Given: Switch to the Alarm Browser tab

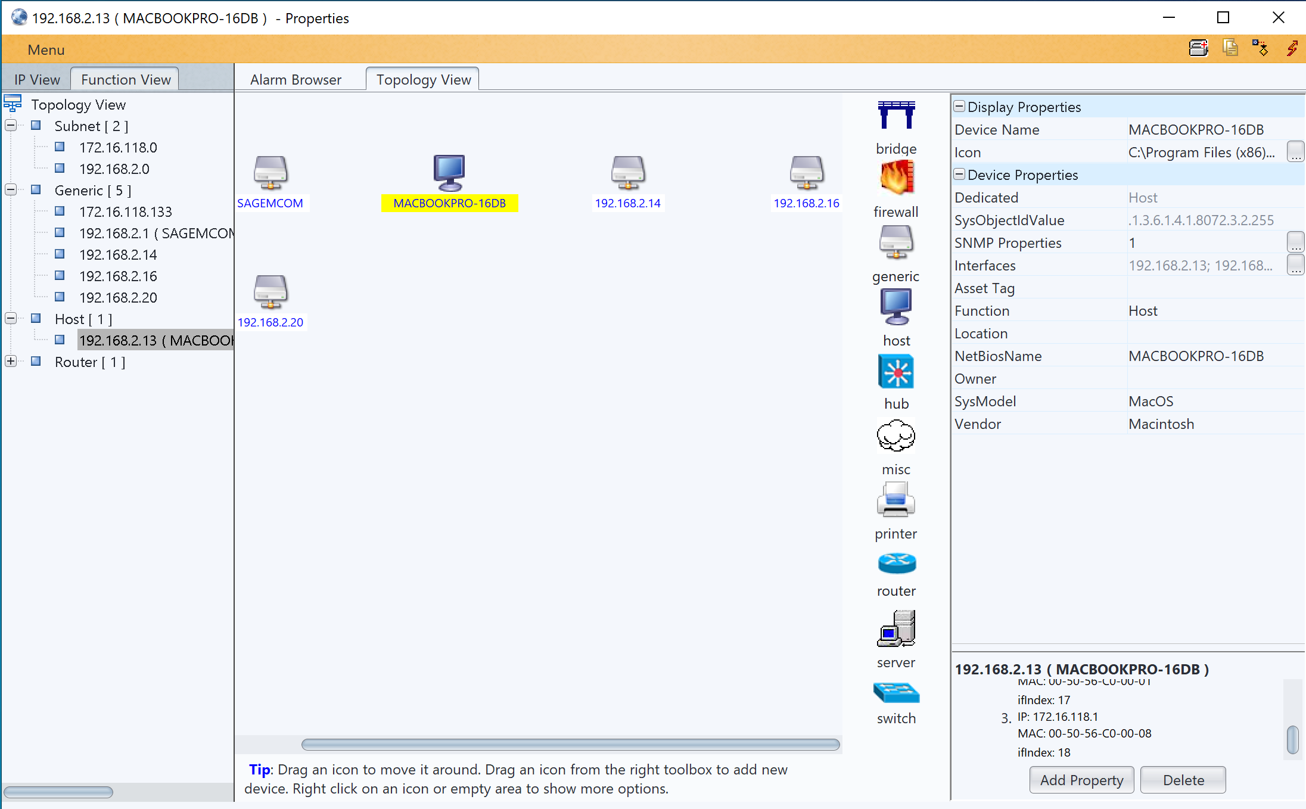Looking at the screenshot, I should [x=296, y=80].
